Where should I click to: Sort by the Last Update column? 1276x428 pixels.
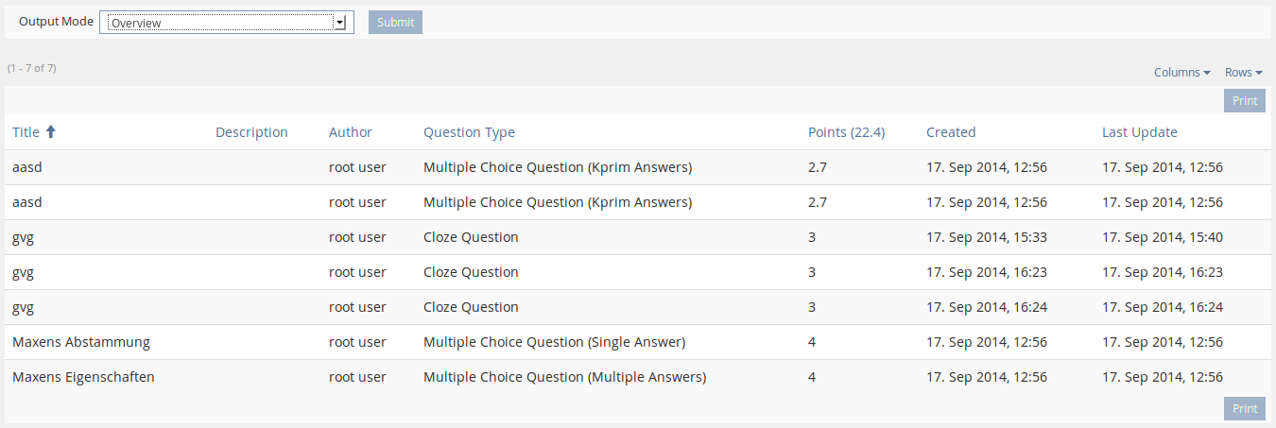pyautogui.click(x=1139, y=132)
